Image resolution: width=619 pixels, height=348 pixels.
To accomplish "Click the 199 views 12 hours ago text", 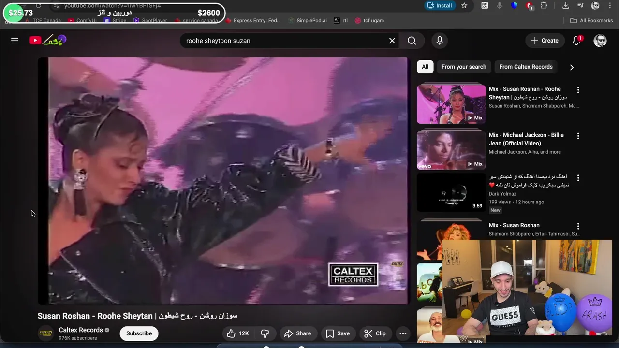I will 516,202.
